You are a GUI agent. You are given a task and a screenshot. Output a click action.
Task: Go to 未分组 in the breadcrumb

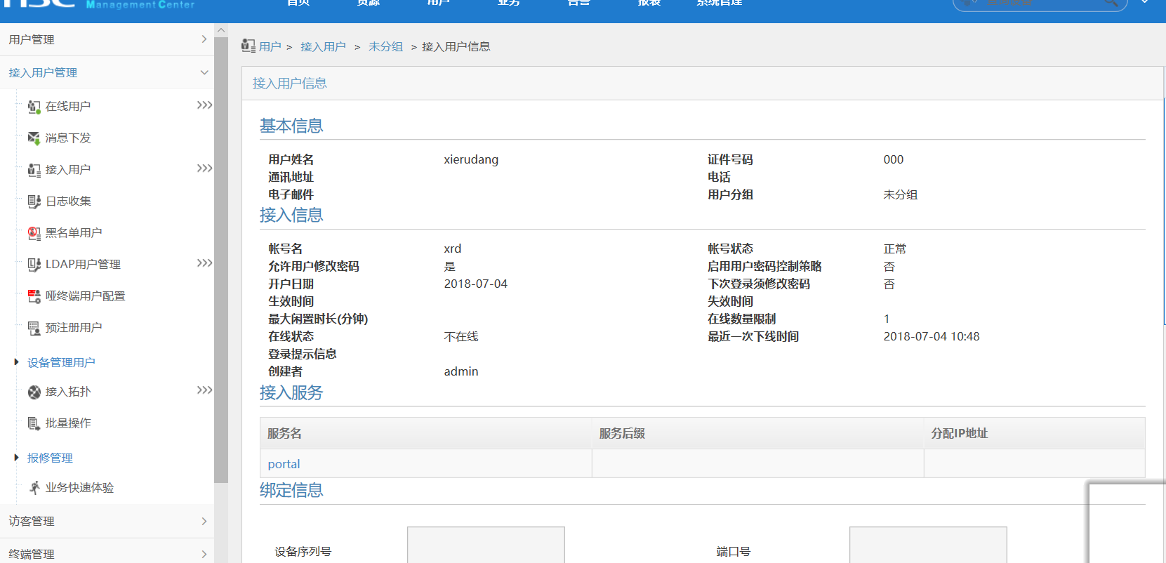tap(385, 47)
